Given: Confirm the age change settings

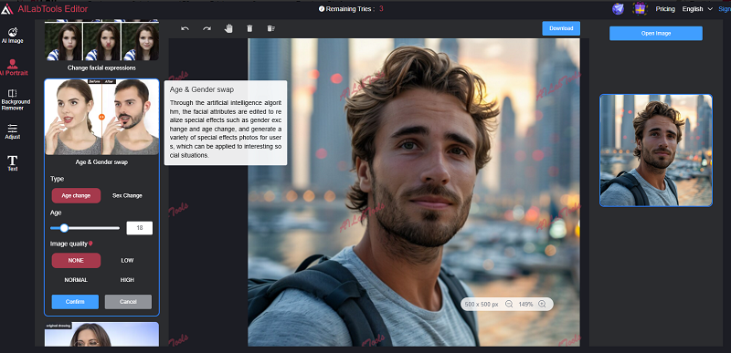Looking at the screenshot, I should [x=75, y=302].
